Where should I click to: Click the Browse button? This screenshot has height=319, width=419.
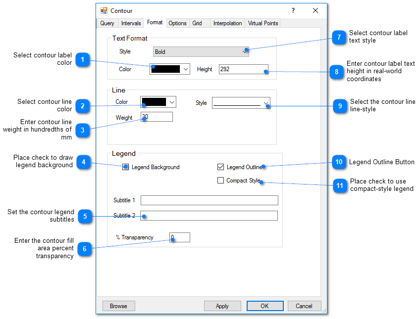point(118,306)
